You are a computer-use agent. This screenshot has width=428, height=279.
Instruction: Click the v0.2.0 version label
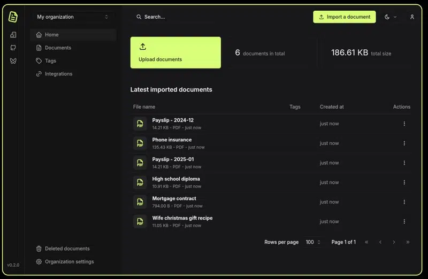point(13,265)
